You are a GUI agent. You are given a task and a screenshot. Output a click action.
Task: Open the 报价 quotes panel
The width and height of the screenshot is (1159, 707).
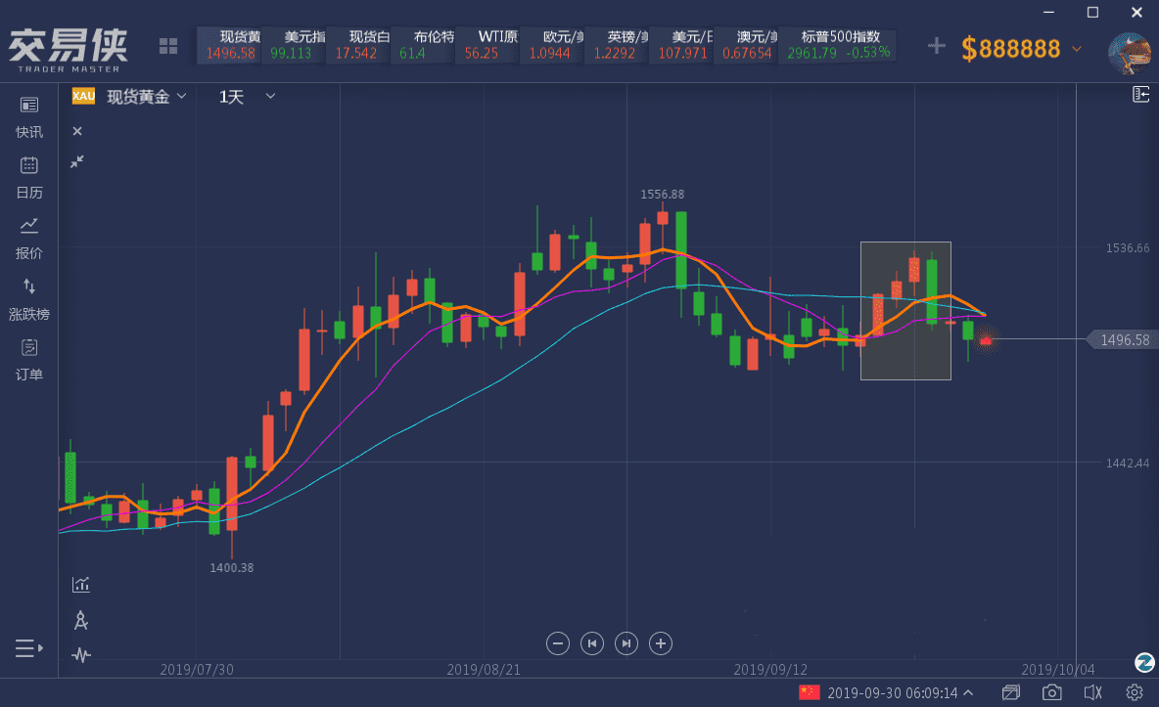[29, 238]
